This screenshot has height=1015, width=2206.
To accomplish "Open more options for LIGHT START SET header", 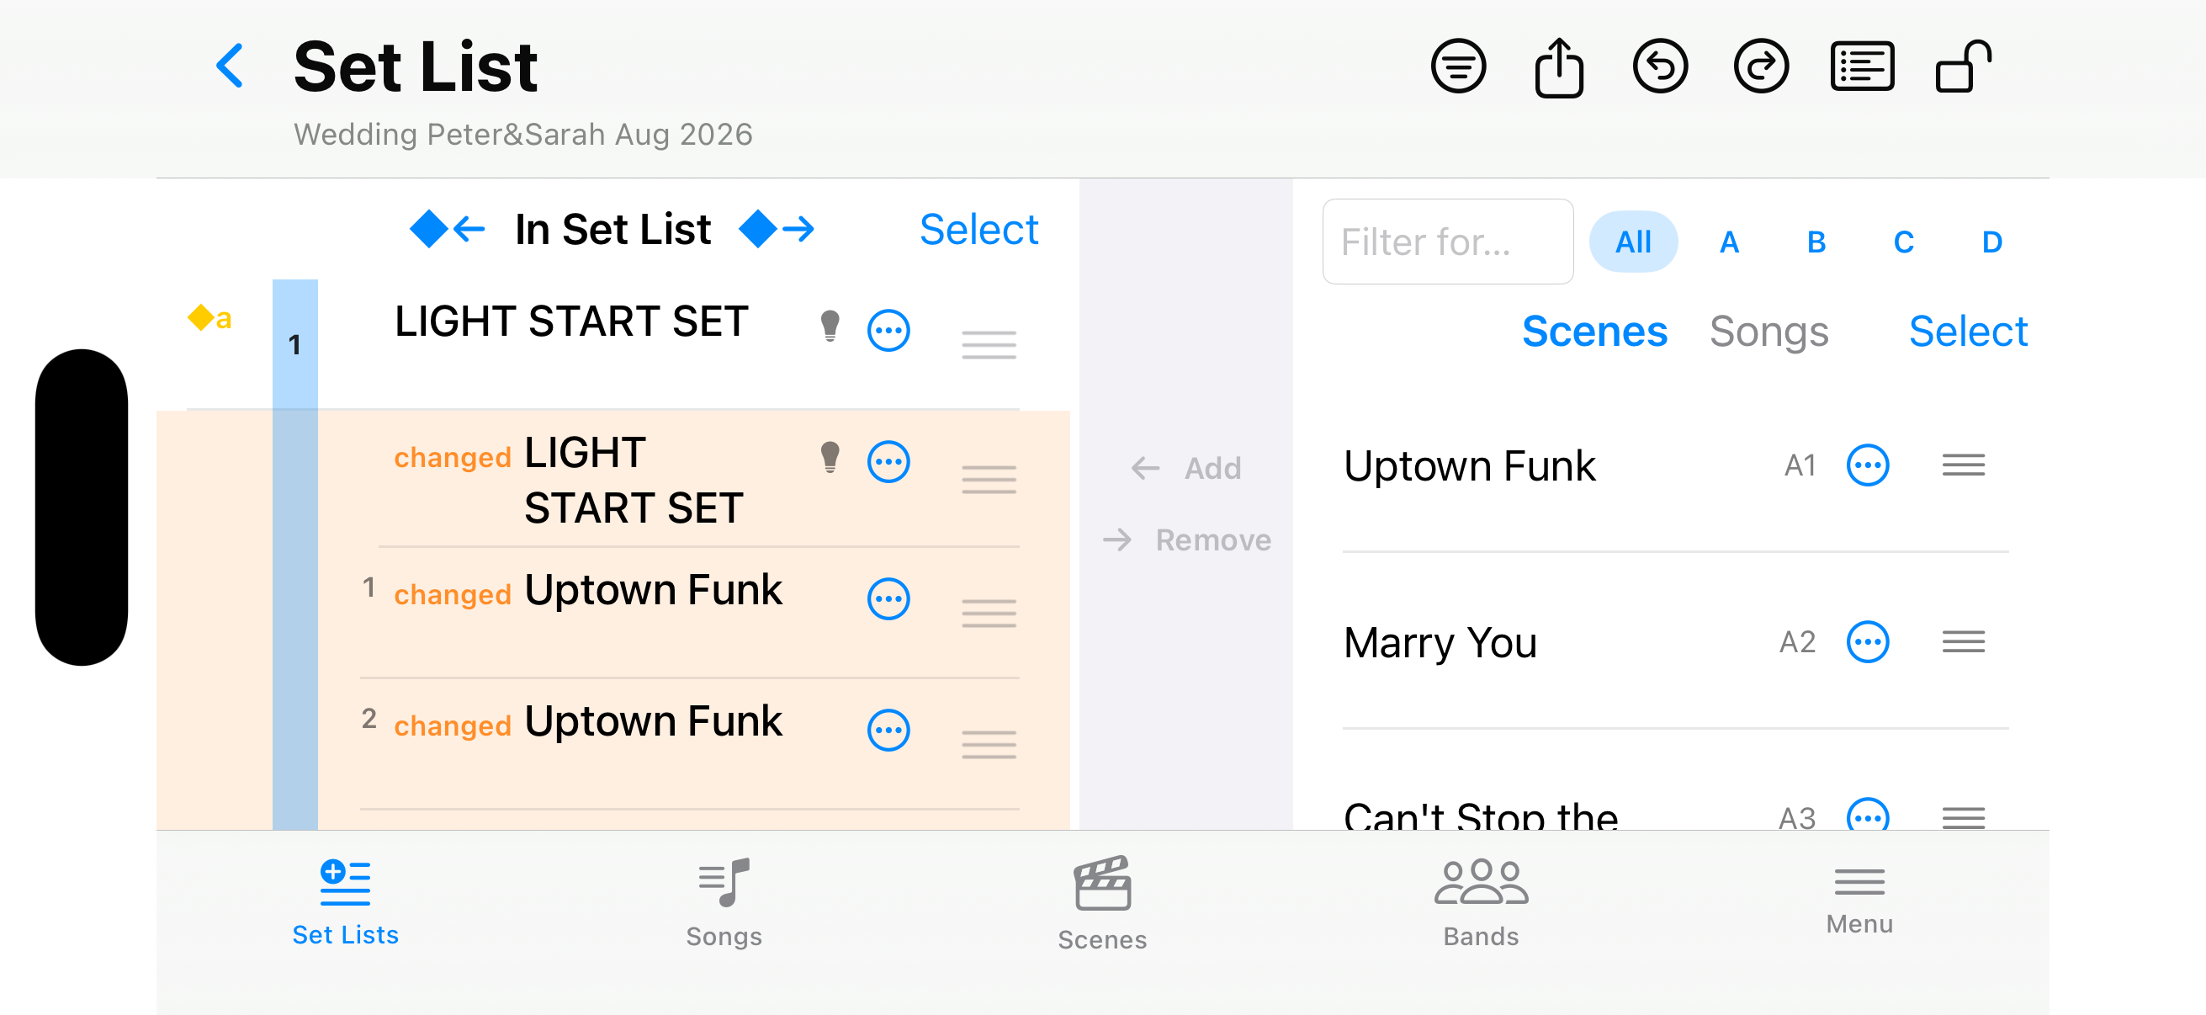I will pyautogui.click(x=888, y=331).
